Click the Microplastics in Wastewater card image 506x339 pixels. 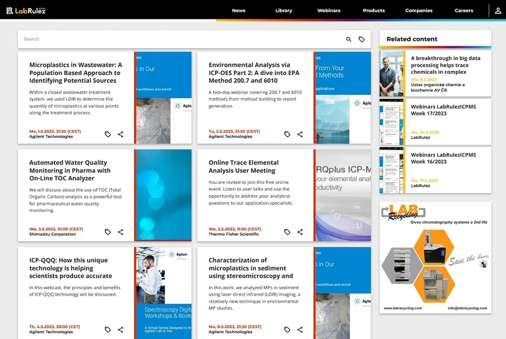click(163, 98)
